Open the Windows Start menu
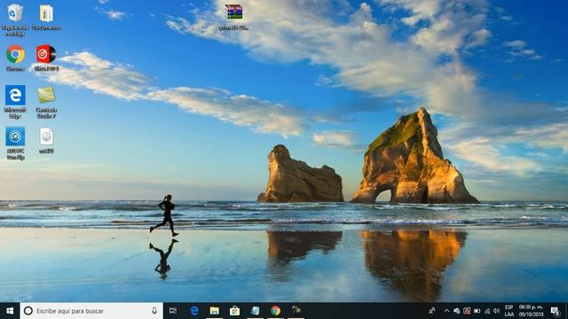Screen dimensions: 568x319 [10, 311]
